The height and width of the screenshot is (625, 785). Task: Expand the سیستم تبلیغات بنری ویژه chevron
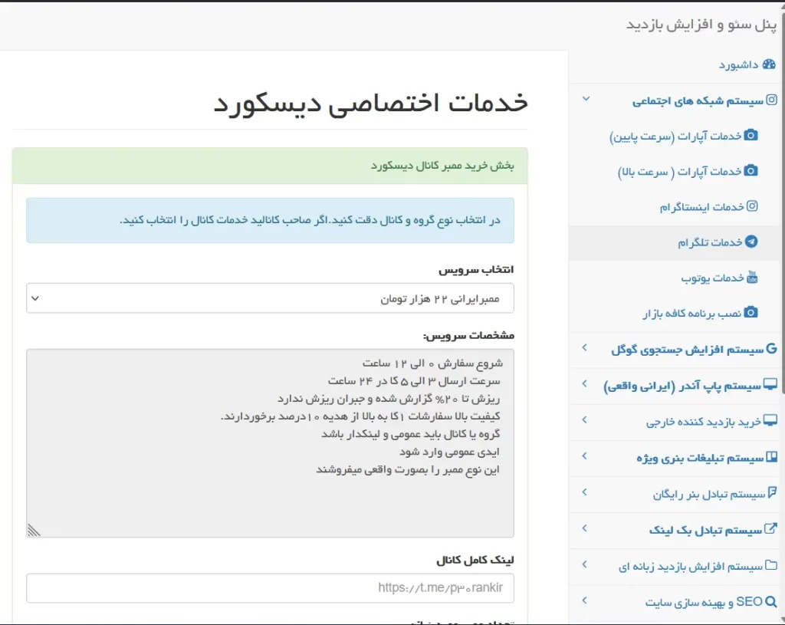(x=584, y=456)
